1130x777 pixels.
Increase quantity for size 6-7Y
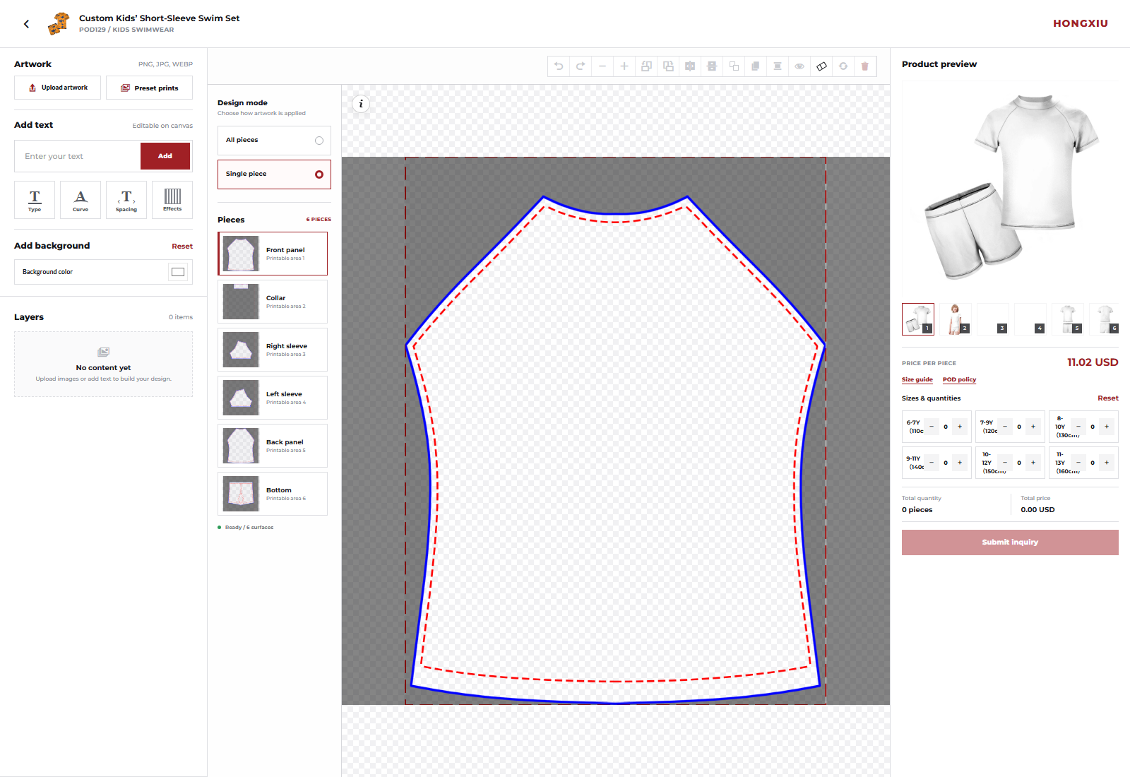[960, 427]
